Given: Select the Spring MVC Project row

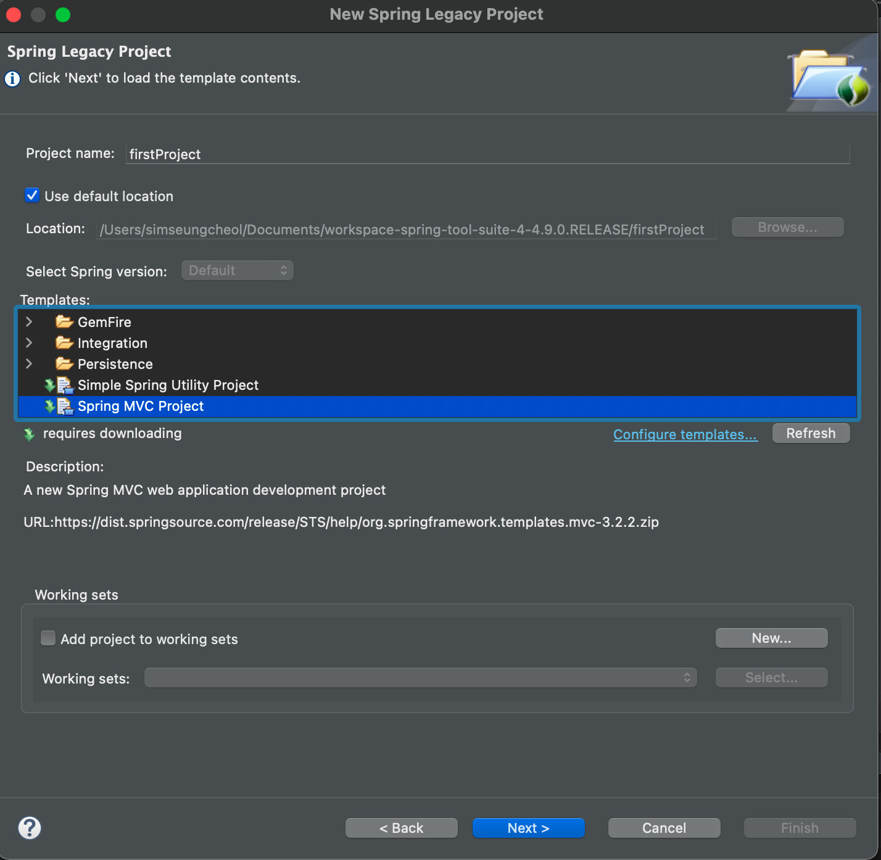Looking at the screenshot, I should pos(437,406).
